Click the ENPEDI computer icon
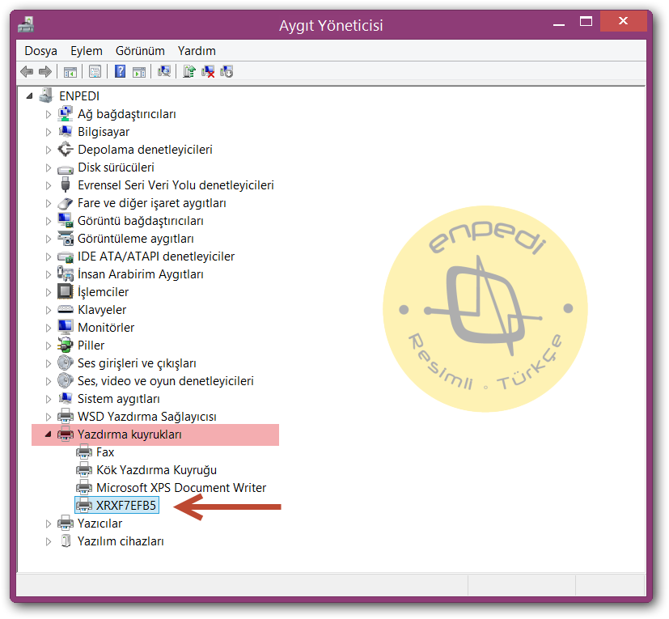 [x=45, y=96]
